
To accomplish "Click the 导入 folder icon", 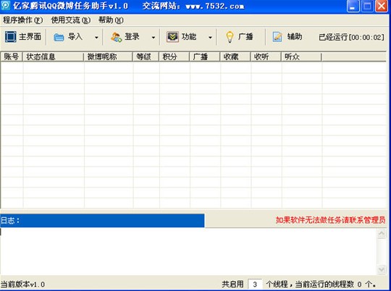I will (x=59, y=37).
